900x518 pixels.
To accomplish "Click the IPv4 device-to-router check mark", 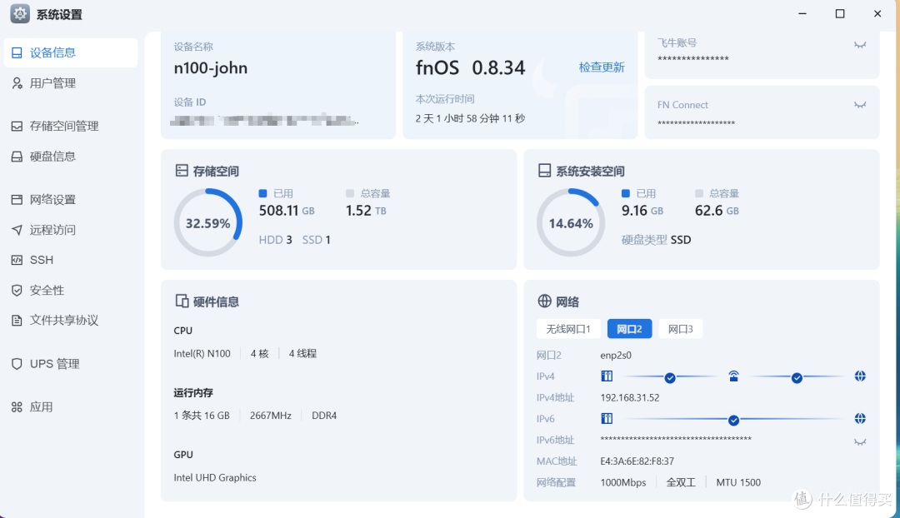I will (670, 377).
